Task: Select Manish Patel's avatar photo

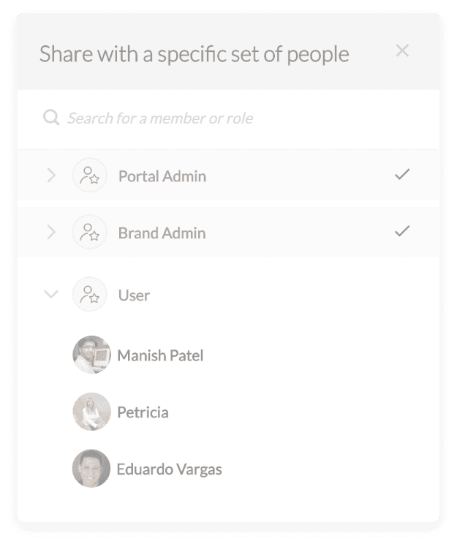Action: coord(91,355)
